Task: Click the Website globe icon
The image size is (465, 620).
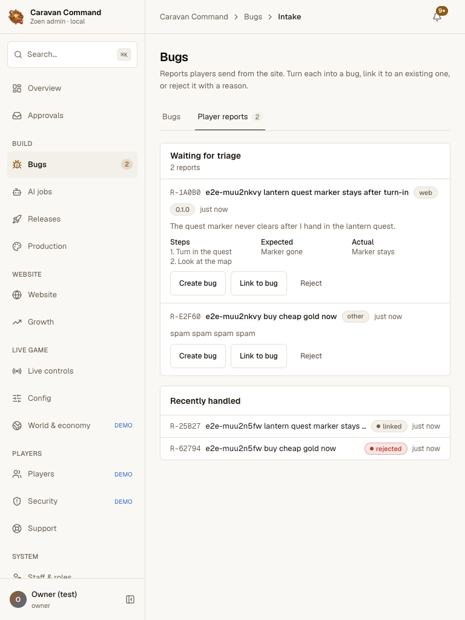Action: 17,295
